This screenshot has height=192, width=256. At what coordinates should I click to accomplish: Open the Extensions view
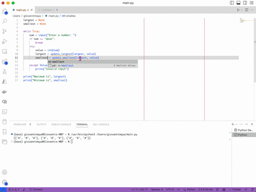[x=5, y=62]
